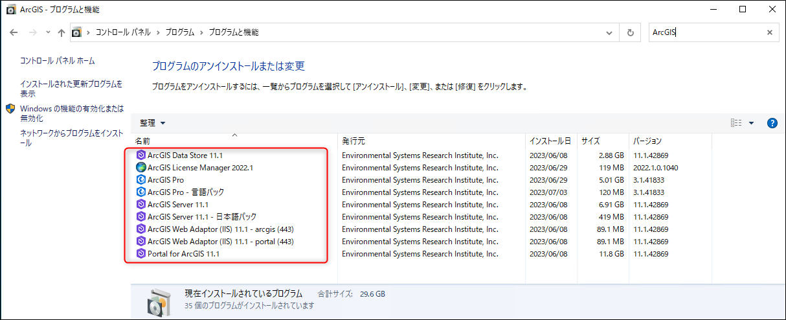Click the 5.01 GB size value
This screenshot has width=786, height=320.
611,180
